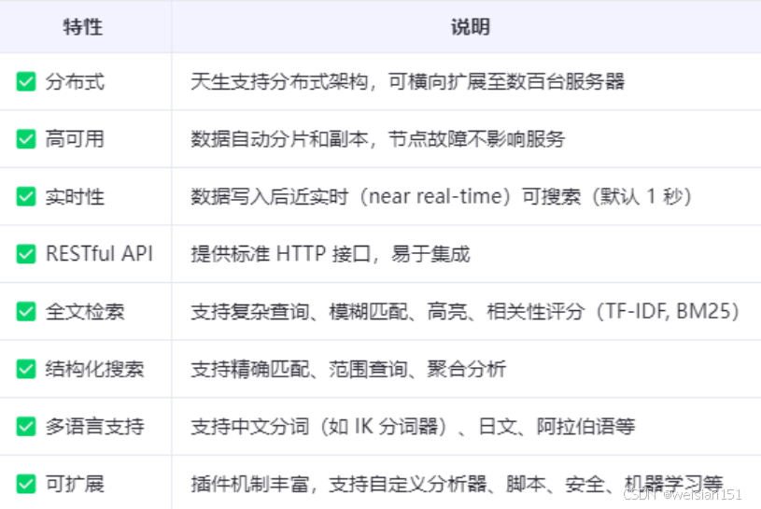Click the description mentioning IK 分词器

click(x=413, y=427)
